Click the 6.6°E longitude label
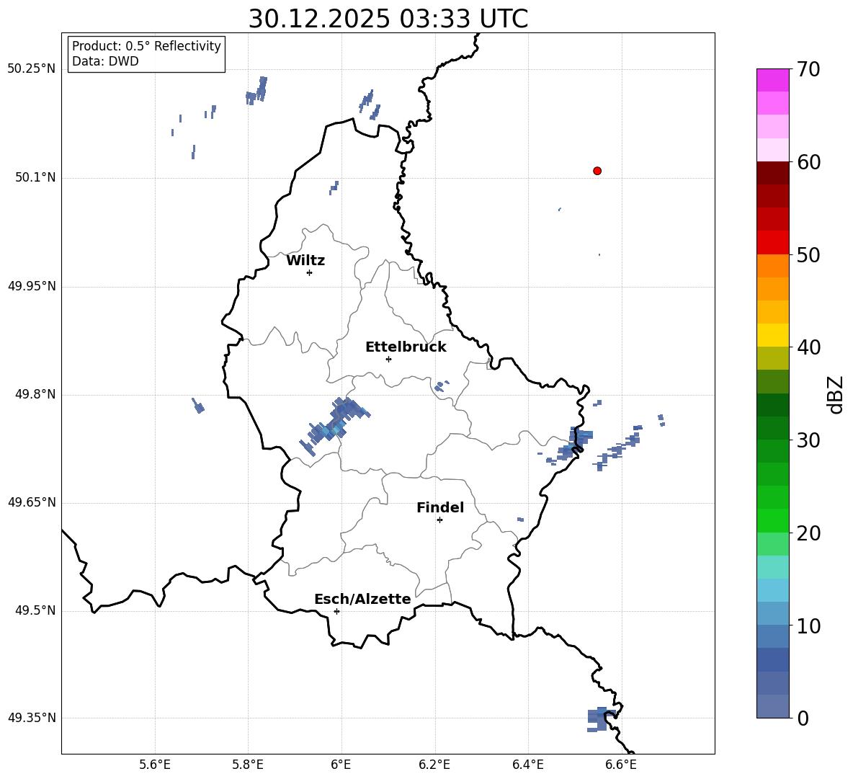853x779 pixels. tap(621, 765)
